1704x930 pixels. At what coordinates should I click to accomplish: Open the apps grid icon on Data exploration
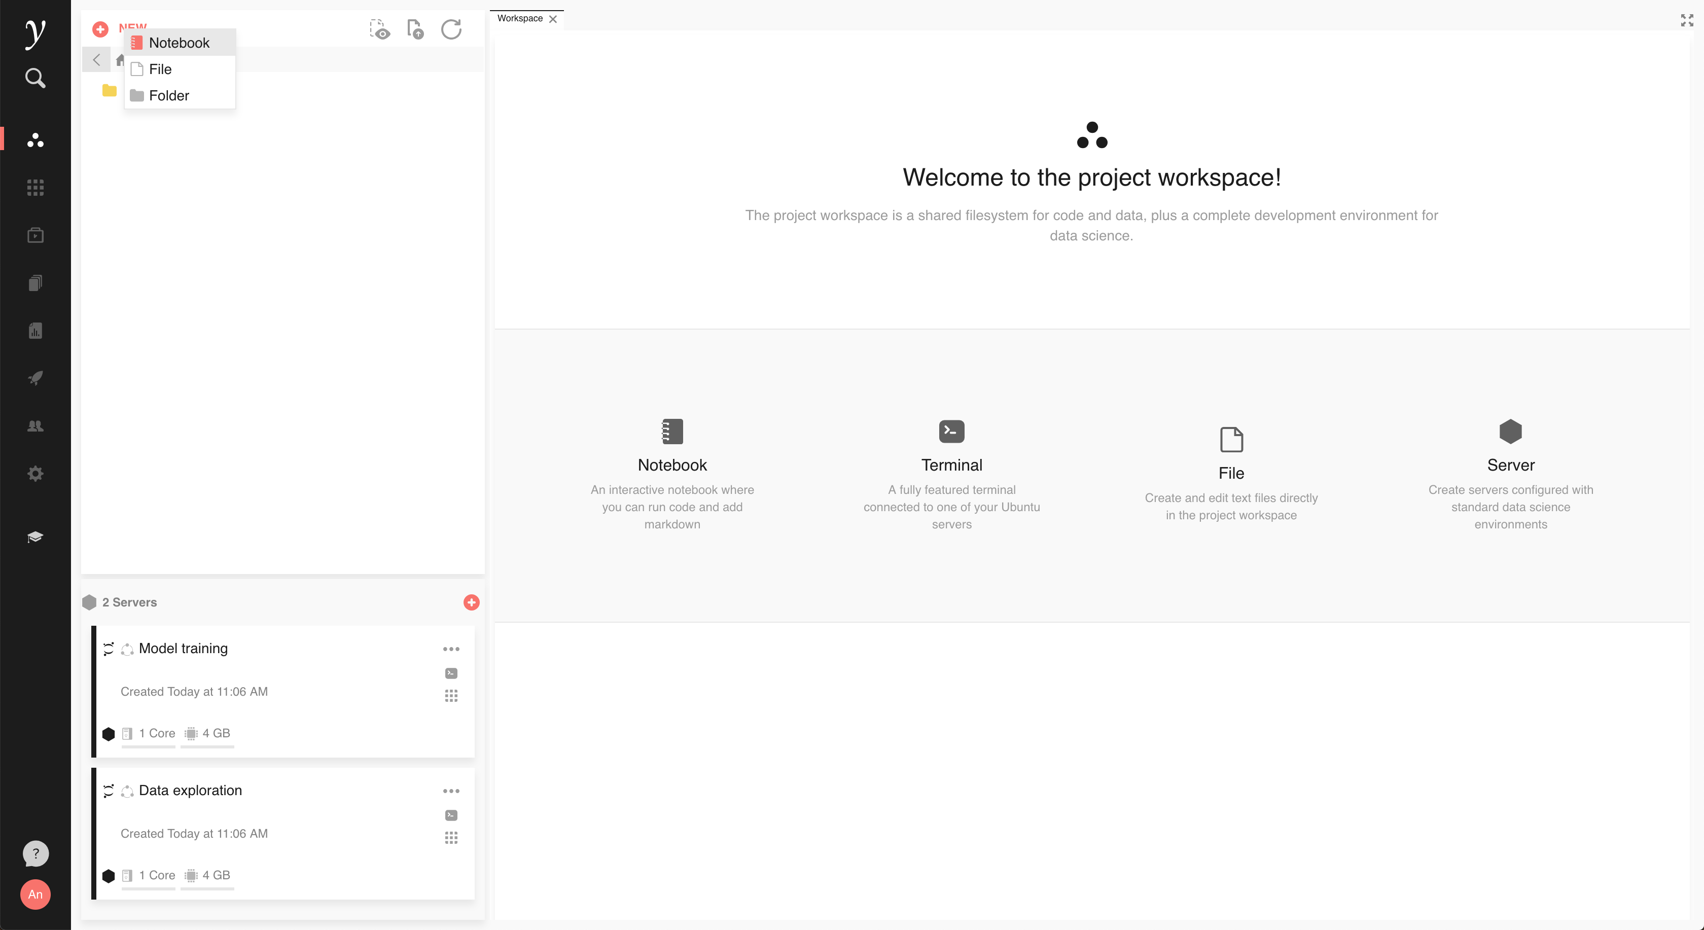[451, 838]
